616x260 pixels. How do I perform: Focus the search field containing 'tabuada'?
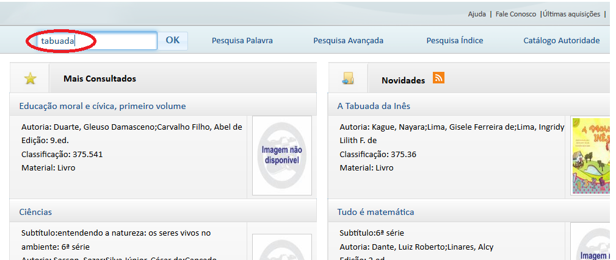[x=96, y=41]
